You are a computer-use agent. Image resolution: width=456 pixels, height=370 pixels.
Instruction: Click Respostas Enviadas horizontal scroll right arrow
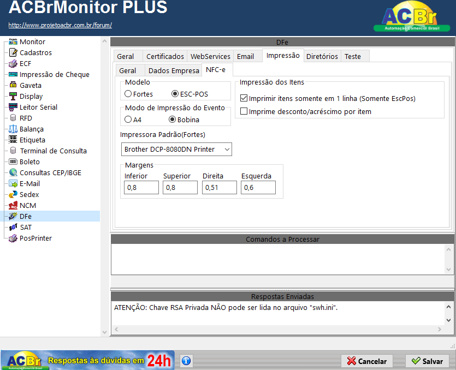pyautogui.click(x=440, y=329)
